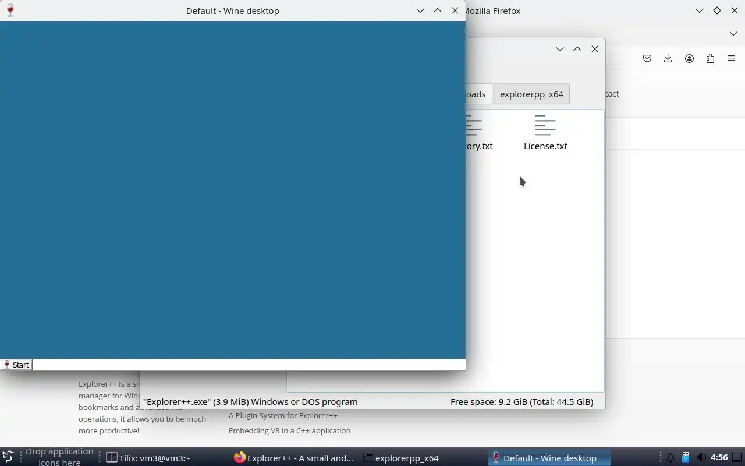Close the explorerpp_x64 file manager window
Viewport: 745px width, 466px height.
pyautogui.click(x=595, y=49)
